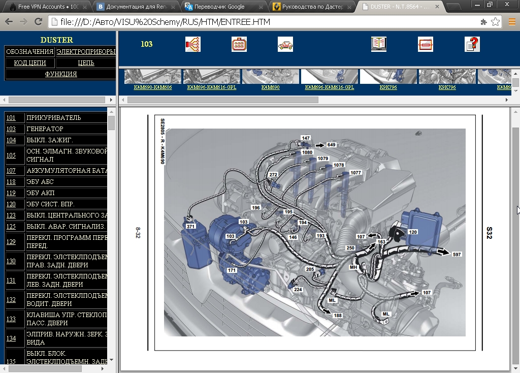This screenshot has width=520, height=373.
Task: Click the red fuse icon
Action: coord(425,44)
